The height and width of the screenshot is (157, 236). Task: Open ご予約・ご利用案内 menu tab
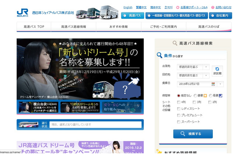tap(163, 27)
